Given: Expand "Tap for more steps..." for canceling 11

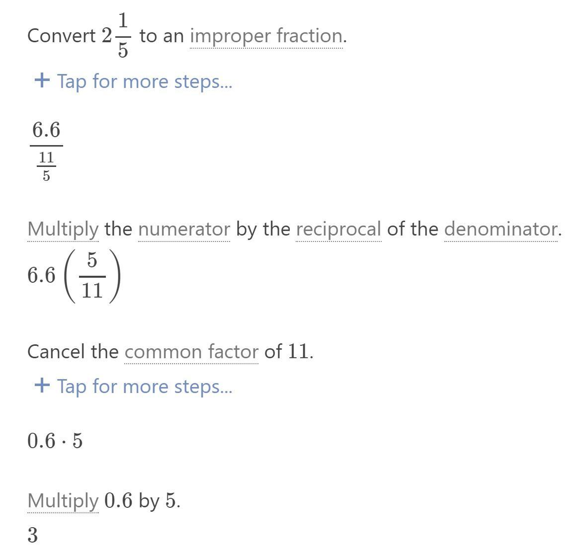Looking at the screenshot, I should pos(145,387).
